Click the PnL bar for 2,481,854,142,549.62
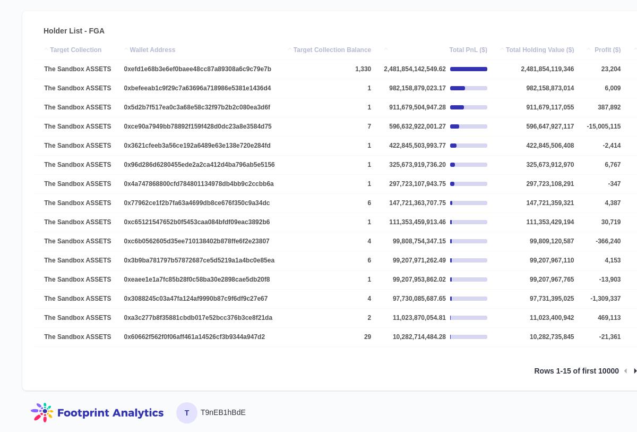 [x=468, y=69]
